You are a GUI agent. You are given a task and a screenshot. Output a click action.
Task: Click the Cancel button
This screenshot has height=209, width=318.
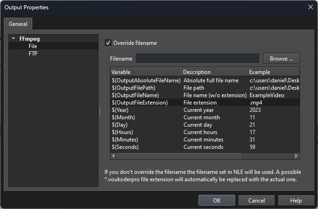click(x=257, y=200)
